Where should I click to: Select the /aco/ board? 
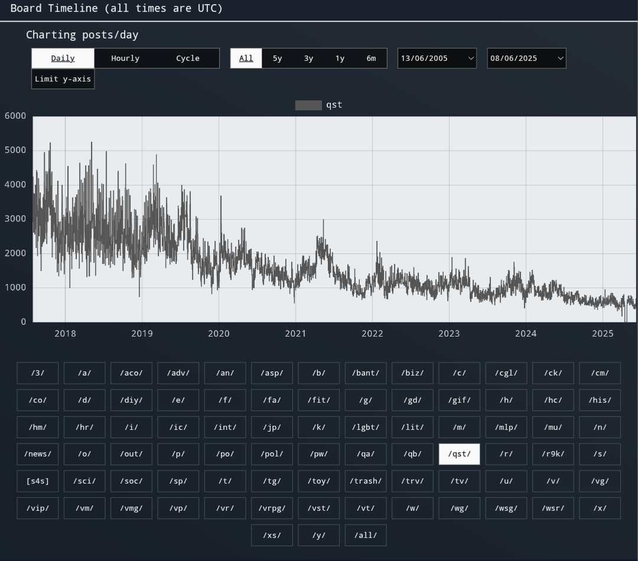coord(131,373)
